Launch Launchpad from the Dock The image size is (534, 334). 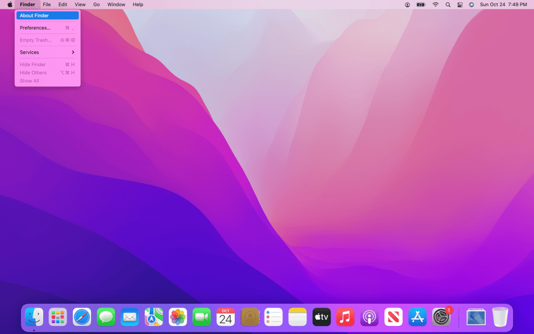pos(58,317)
